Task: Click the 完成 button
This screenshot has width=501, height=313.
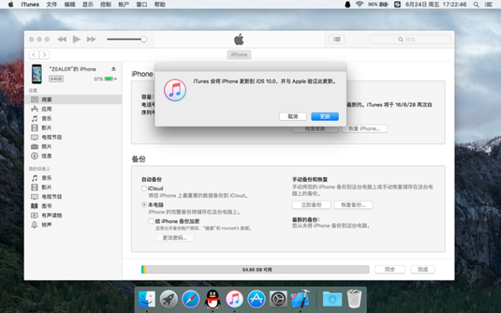Action: (x=422, y=269)
